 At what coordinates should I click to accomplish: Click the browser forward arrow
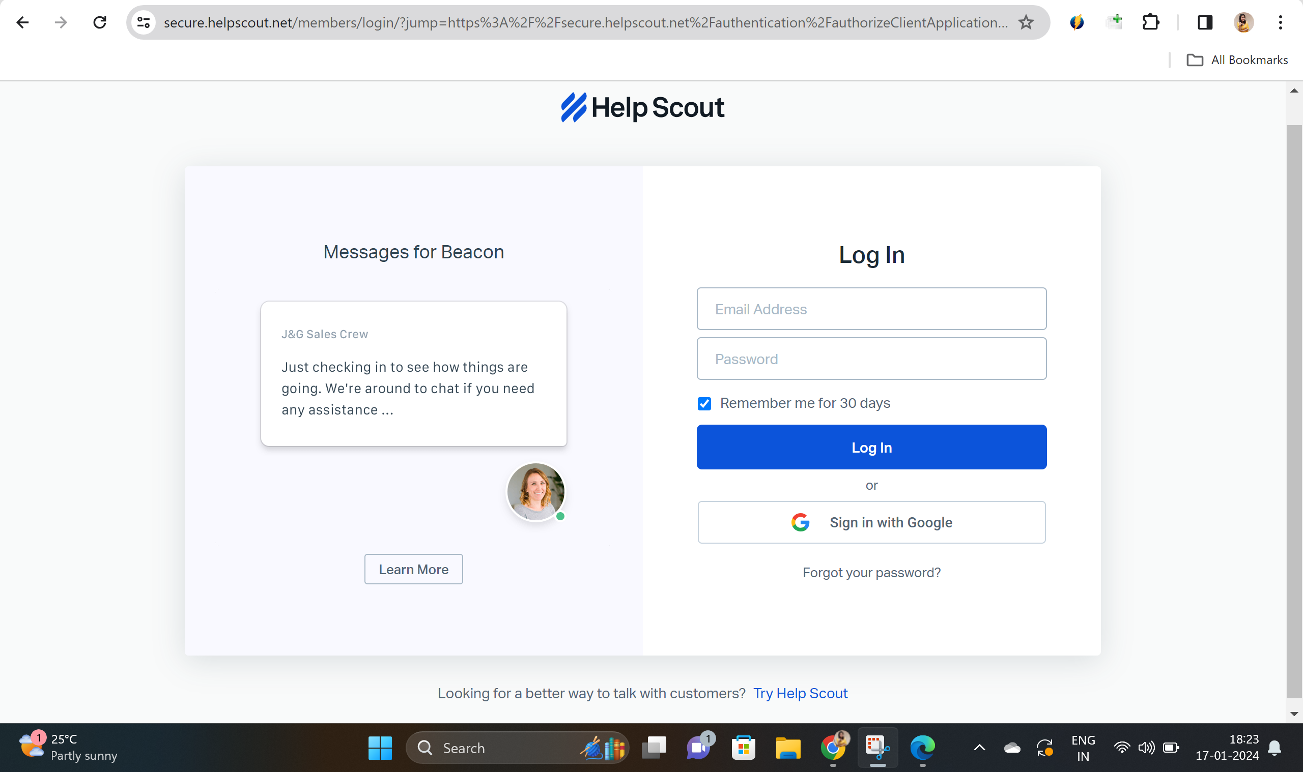pos(61,22)
